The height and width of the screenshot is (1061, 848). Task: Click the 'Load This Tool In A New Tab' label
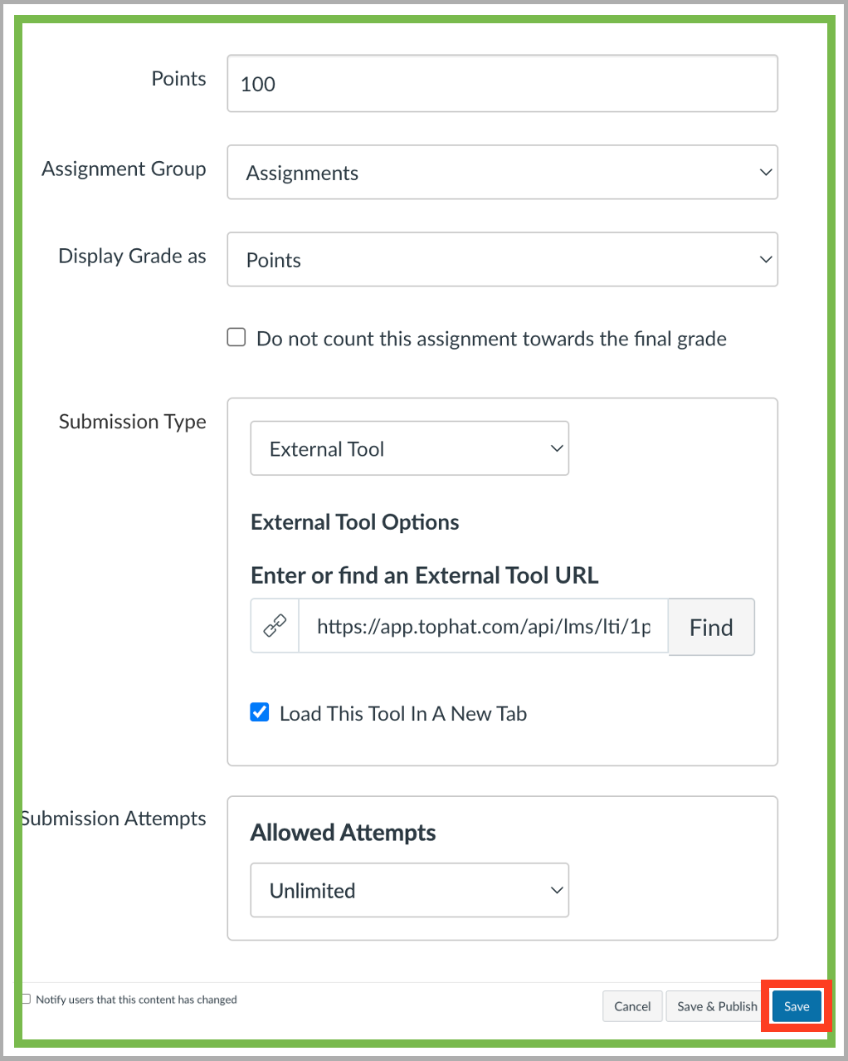[402, 712]
